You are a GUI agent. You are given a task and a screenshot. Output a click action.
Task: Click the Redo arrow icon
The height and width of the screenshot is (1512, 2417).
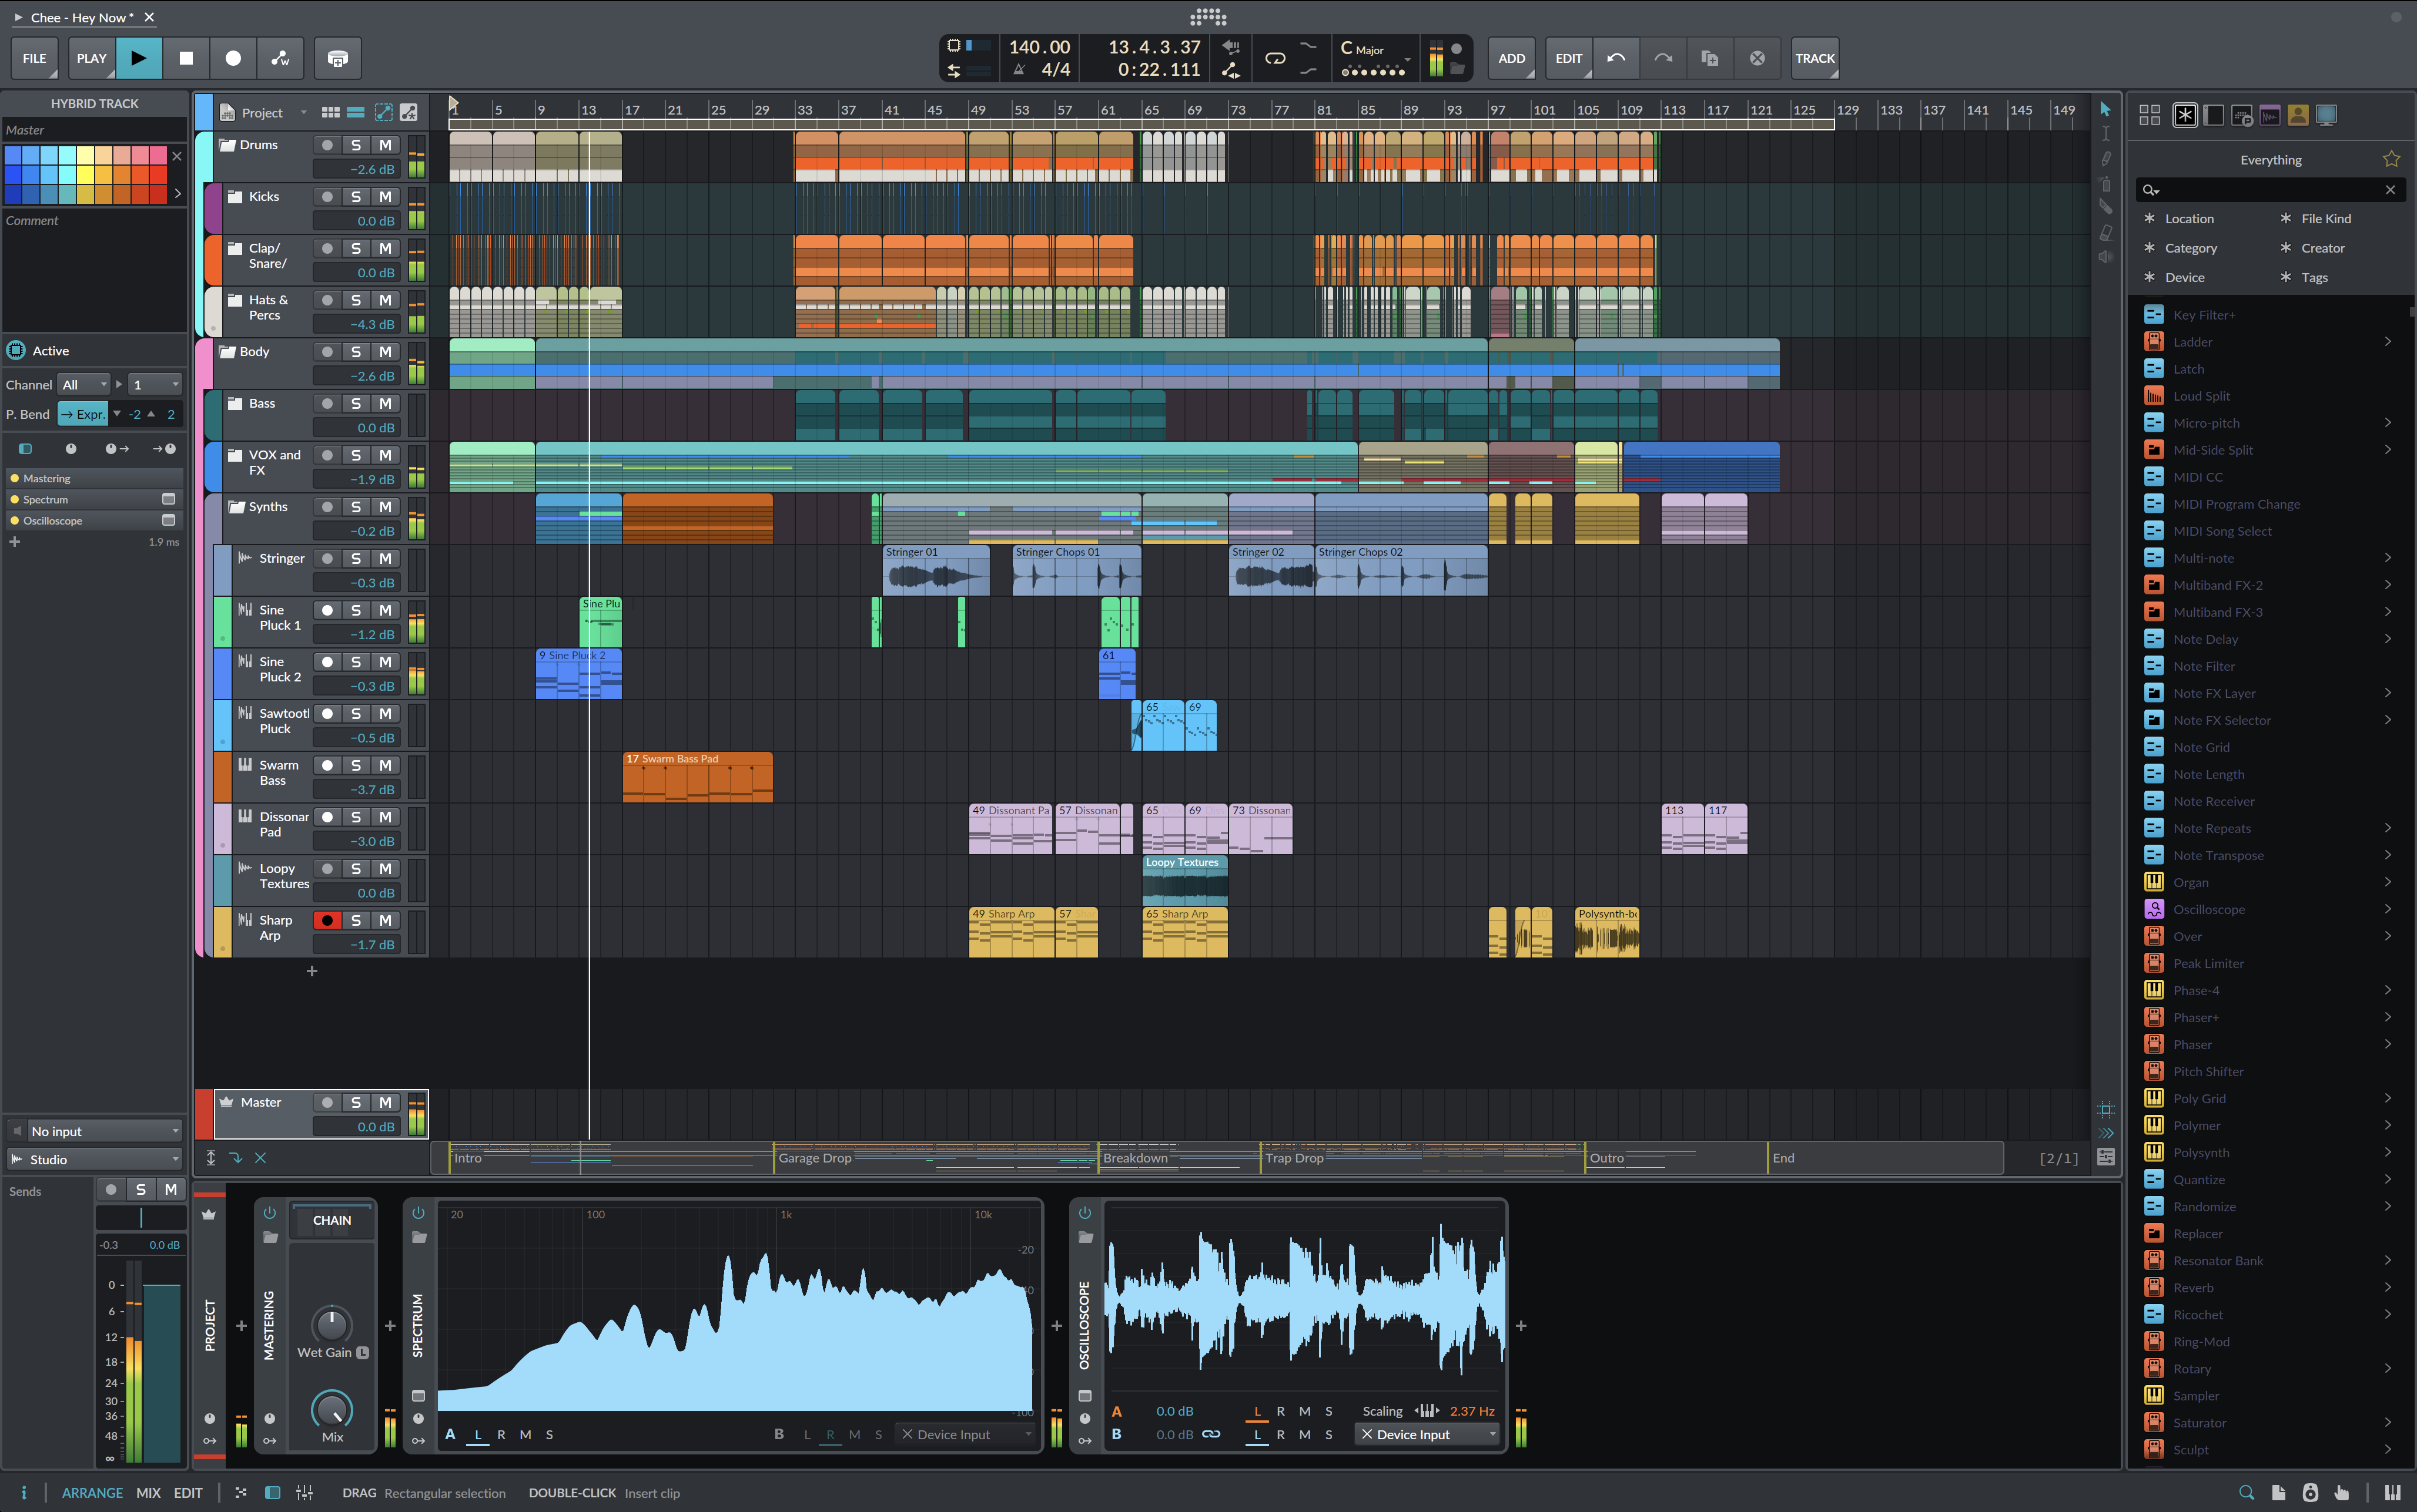[1663, 58]
